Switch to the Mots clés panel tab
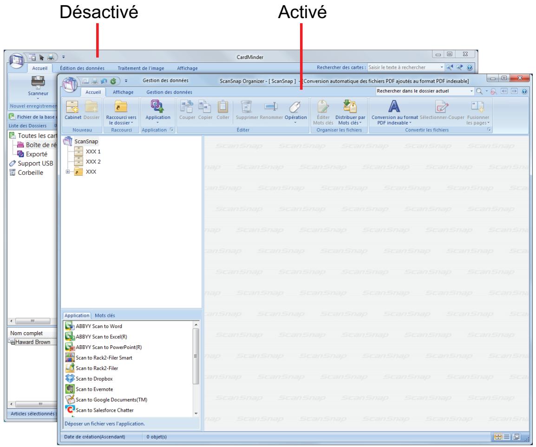Image resolution: width=536 pixels, height=447 pixels. click(105, 316)
